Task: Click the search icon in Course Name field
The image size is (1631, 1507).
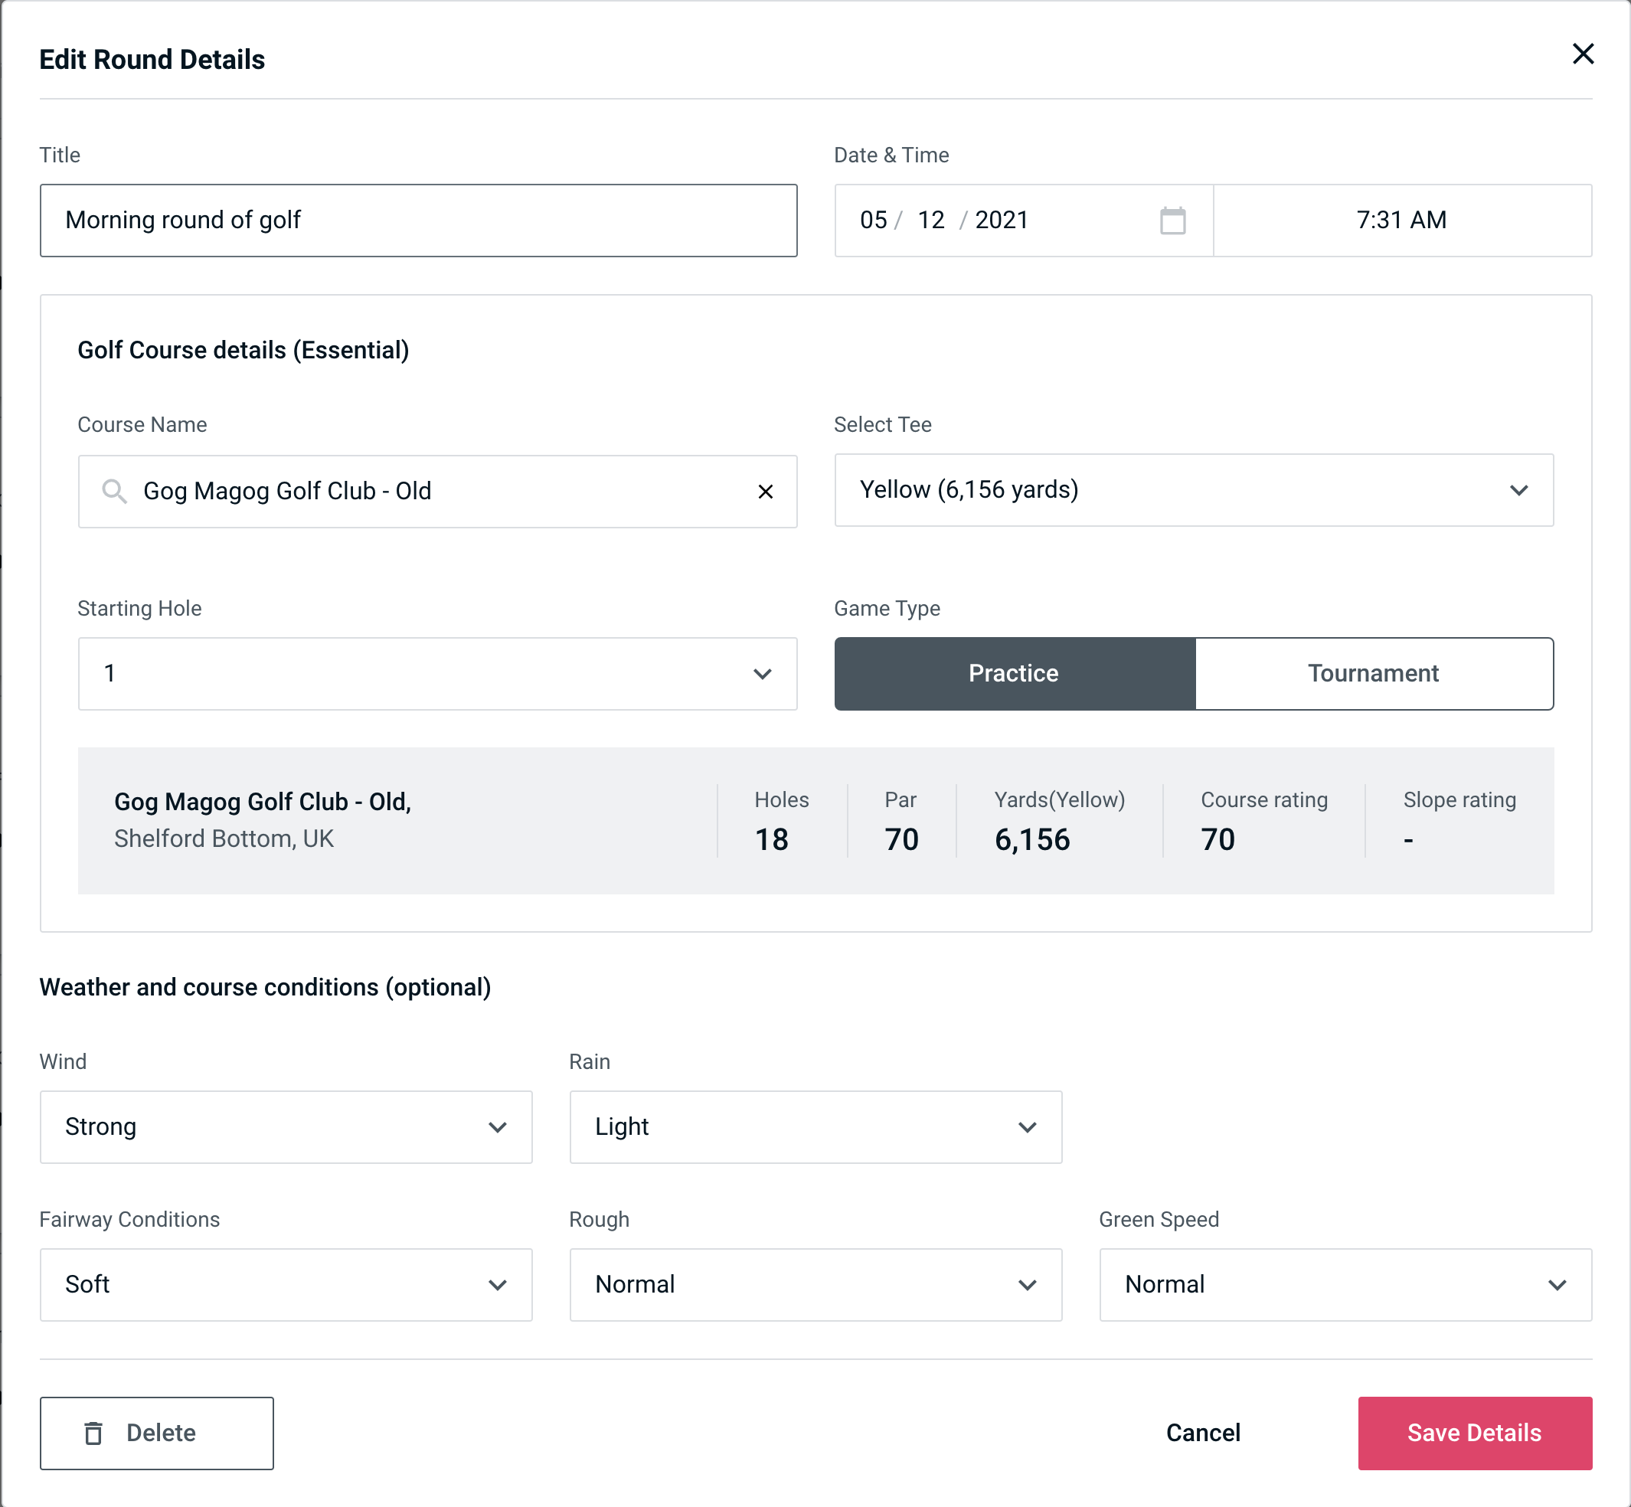Action: [113, 490]
